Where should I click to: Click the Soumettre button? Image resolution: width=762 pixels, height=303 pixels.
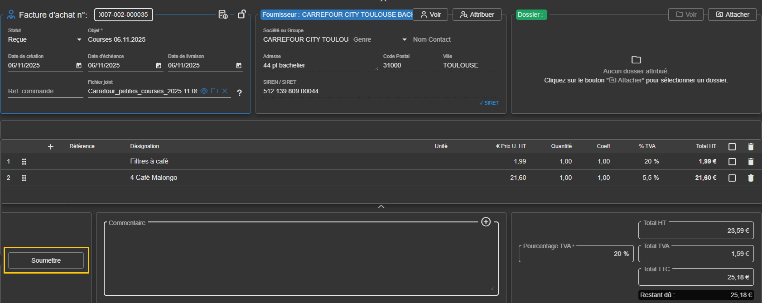[46, 260]
